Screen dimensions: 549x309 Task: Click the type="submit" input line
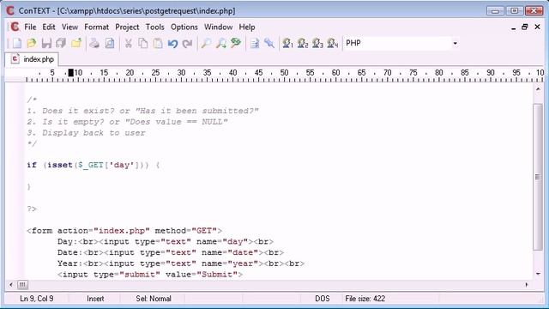point(150,275)
